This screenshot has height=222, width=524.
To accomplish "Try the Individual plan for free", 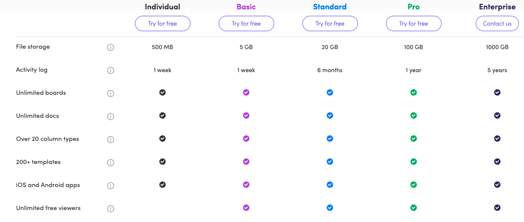I will tap(163, 23).
